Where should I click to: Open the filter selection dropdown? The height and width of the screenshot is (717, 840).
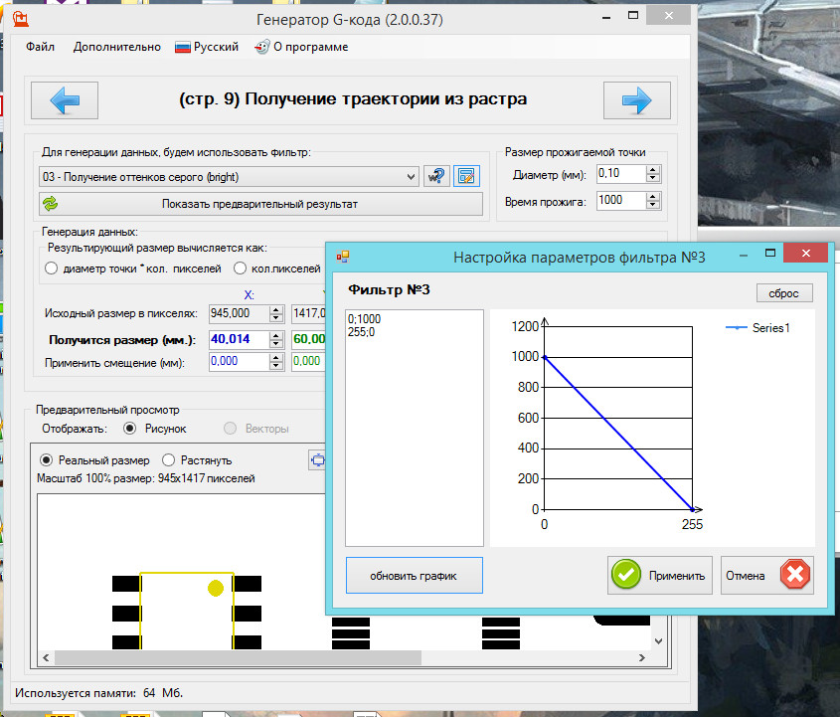pyautogui.click(x=411, y=176)
